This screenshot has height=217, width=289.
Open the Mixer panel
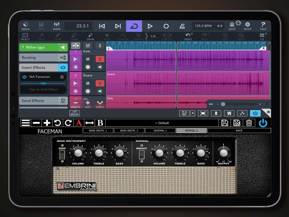coord(57,26)
